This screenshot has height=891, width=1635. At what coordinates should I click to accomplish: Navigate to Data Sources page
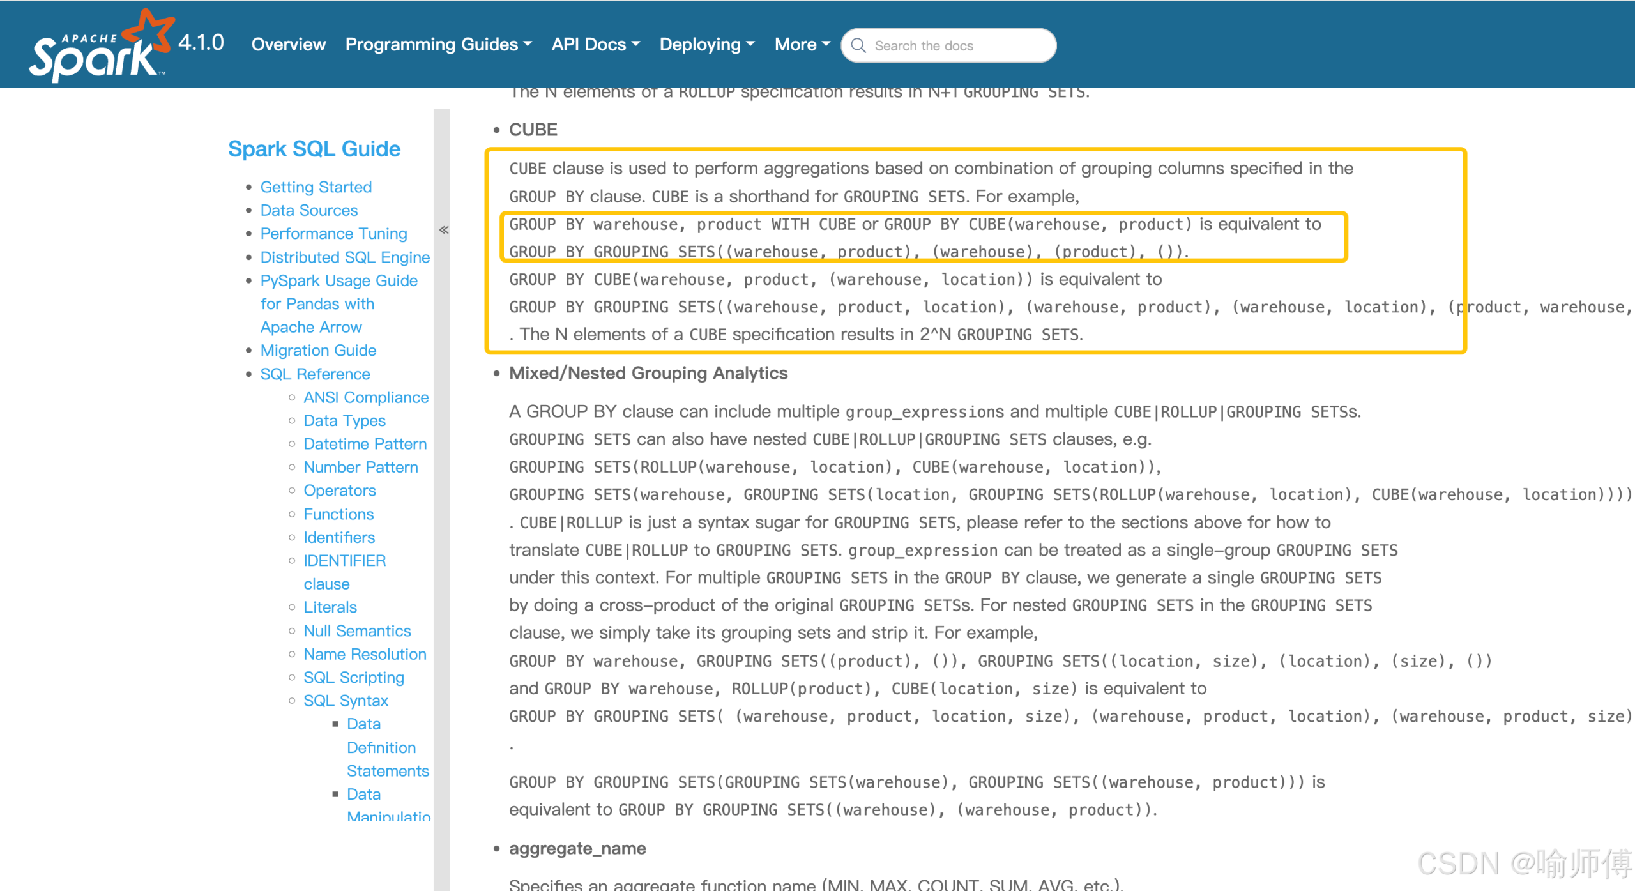click(x=308, y=210)
